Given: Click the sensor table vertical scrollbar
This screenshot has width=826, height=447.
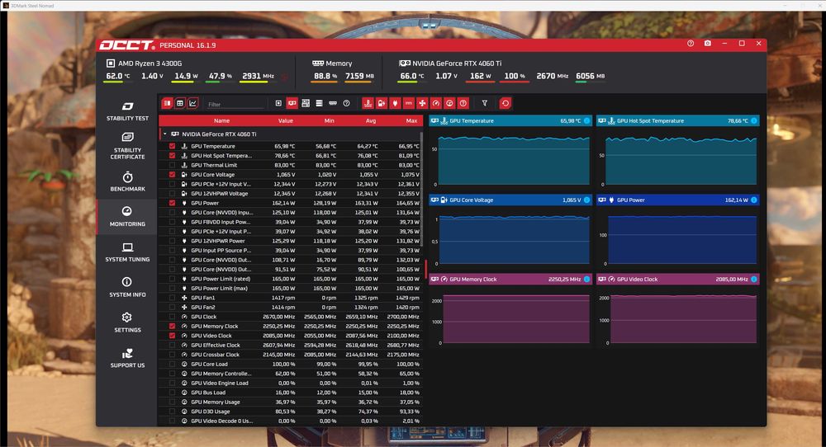Looking at the screenshot, I should point(421,189).
